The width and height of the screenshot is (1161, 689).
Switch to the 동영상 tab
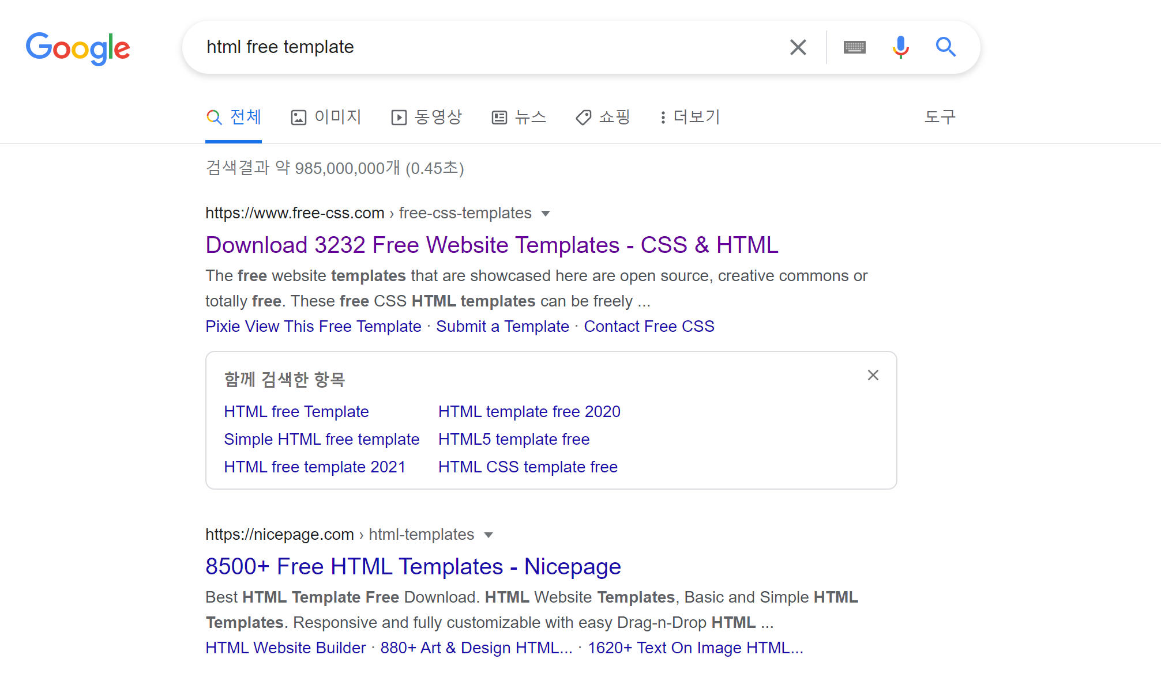tap(427, 118)
